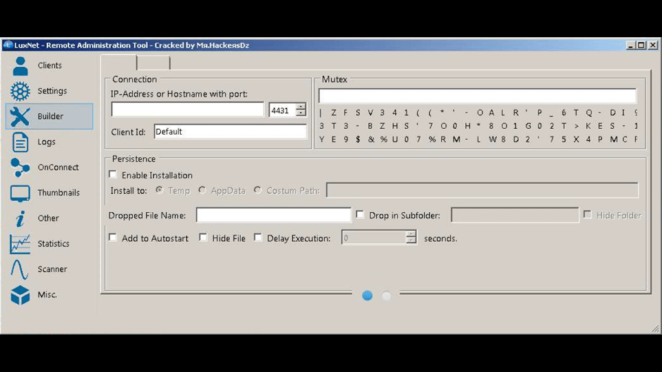The height and width of the screenshot is (372, 662).
Task: Click the resize grip in window corner
Action: coord(656,329)
